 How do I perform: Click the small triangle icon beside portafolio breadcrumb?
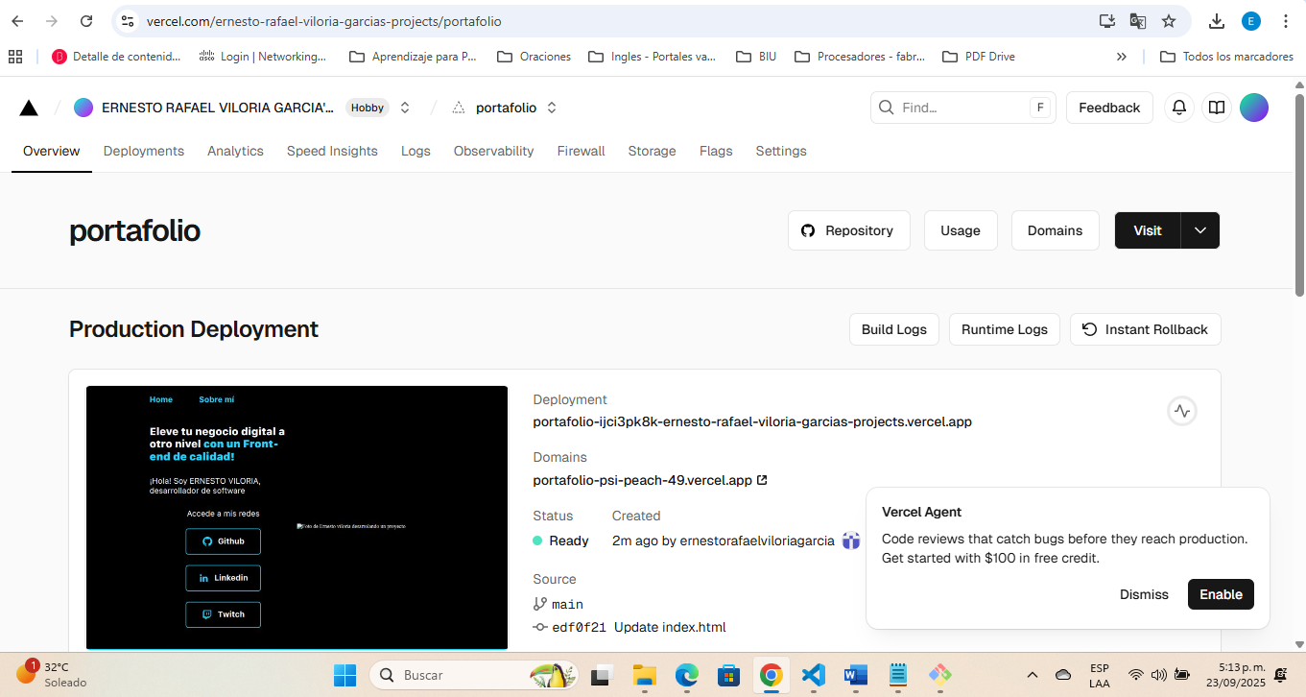coord(458,108)
